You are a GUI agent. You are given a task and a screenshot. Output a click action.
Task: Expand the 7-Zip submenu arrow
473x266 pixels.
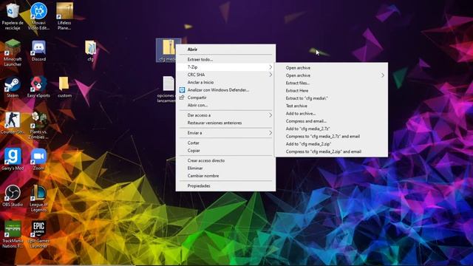(270, 67)
